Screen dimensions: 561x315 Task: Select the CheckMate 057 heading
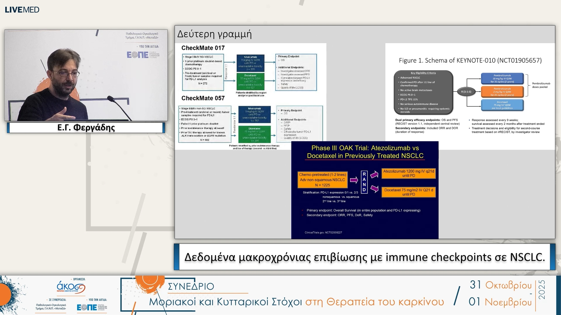203,98
